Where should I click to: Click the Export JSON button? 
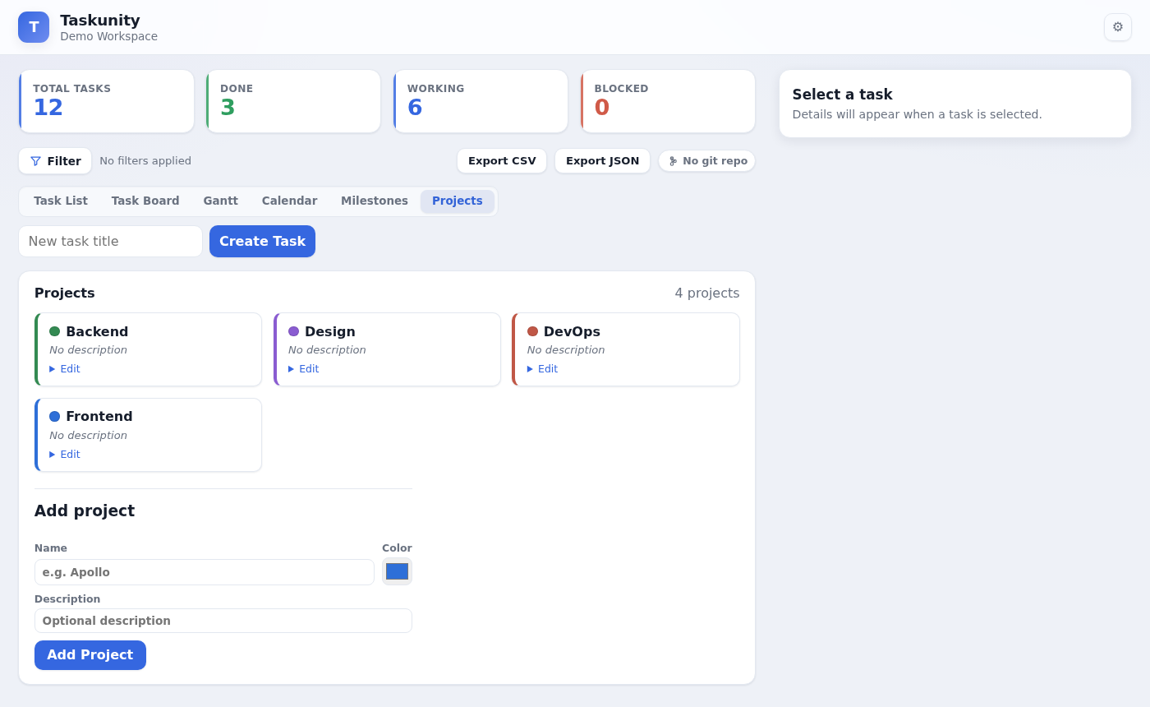tap(602, 161)
